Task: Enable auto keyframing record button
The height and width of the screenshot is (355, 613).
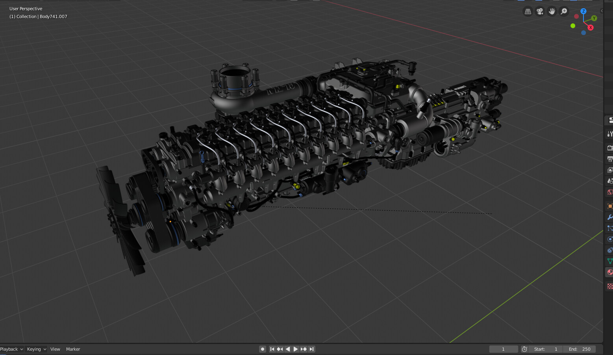Action: pyautogui.click(x=262, y=349)
